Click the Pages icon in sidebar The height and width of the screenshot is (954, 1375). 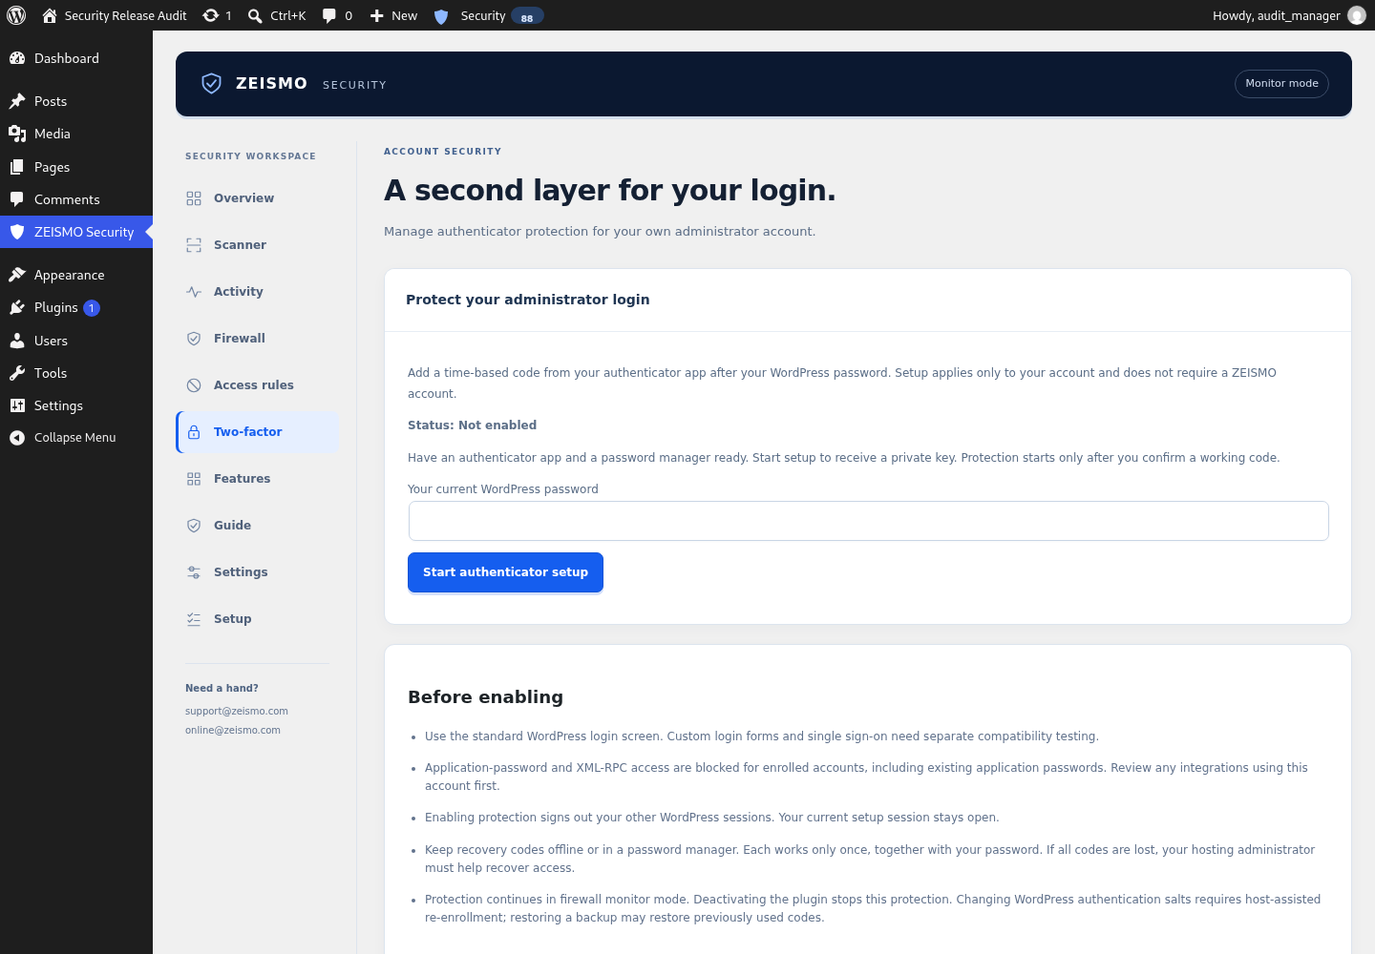point(17,167)
